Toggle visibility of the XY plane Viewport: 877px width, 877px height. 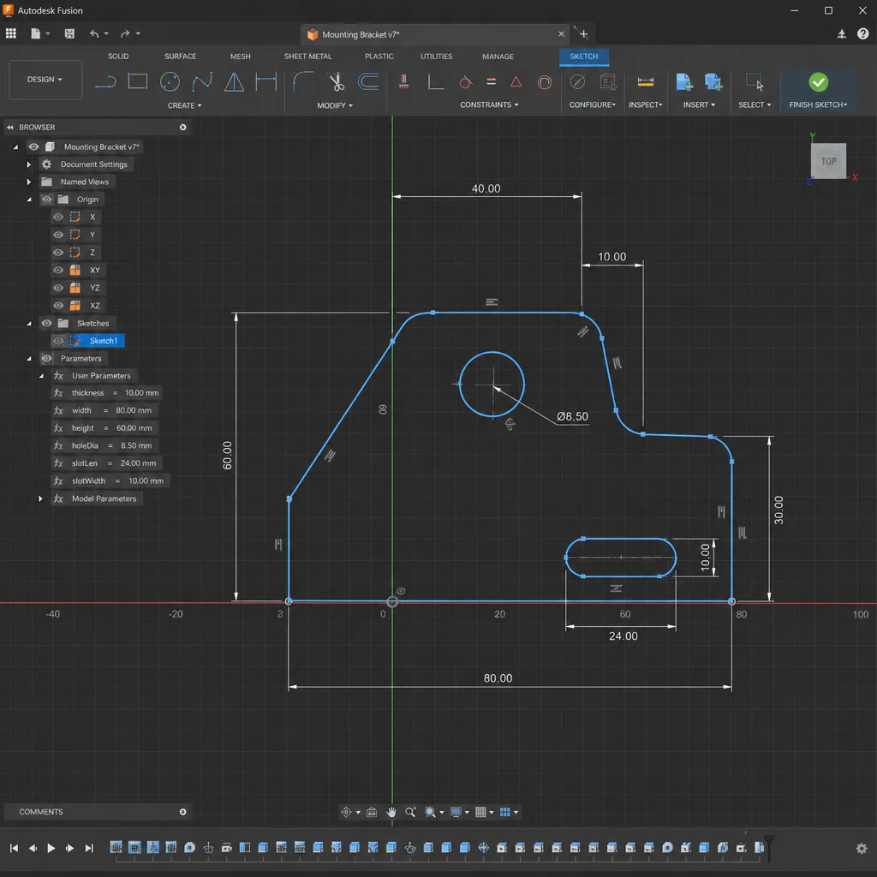(x=58, y=270)
